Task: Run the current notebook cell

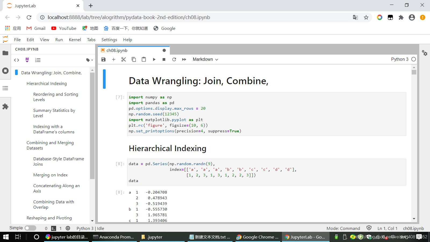Action: pos(154,59)
